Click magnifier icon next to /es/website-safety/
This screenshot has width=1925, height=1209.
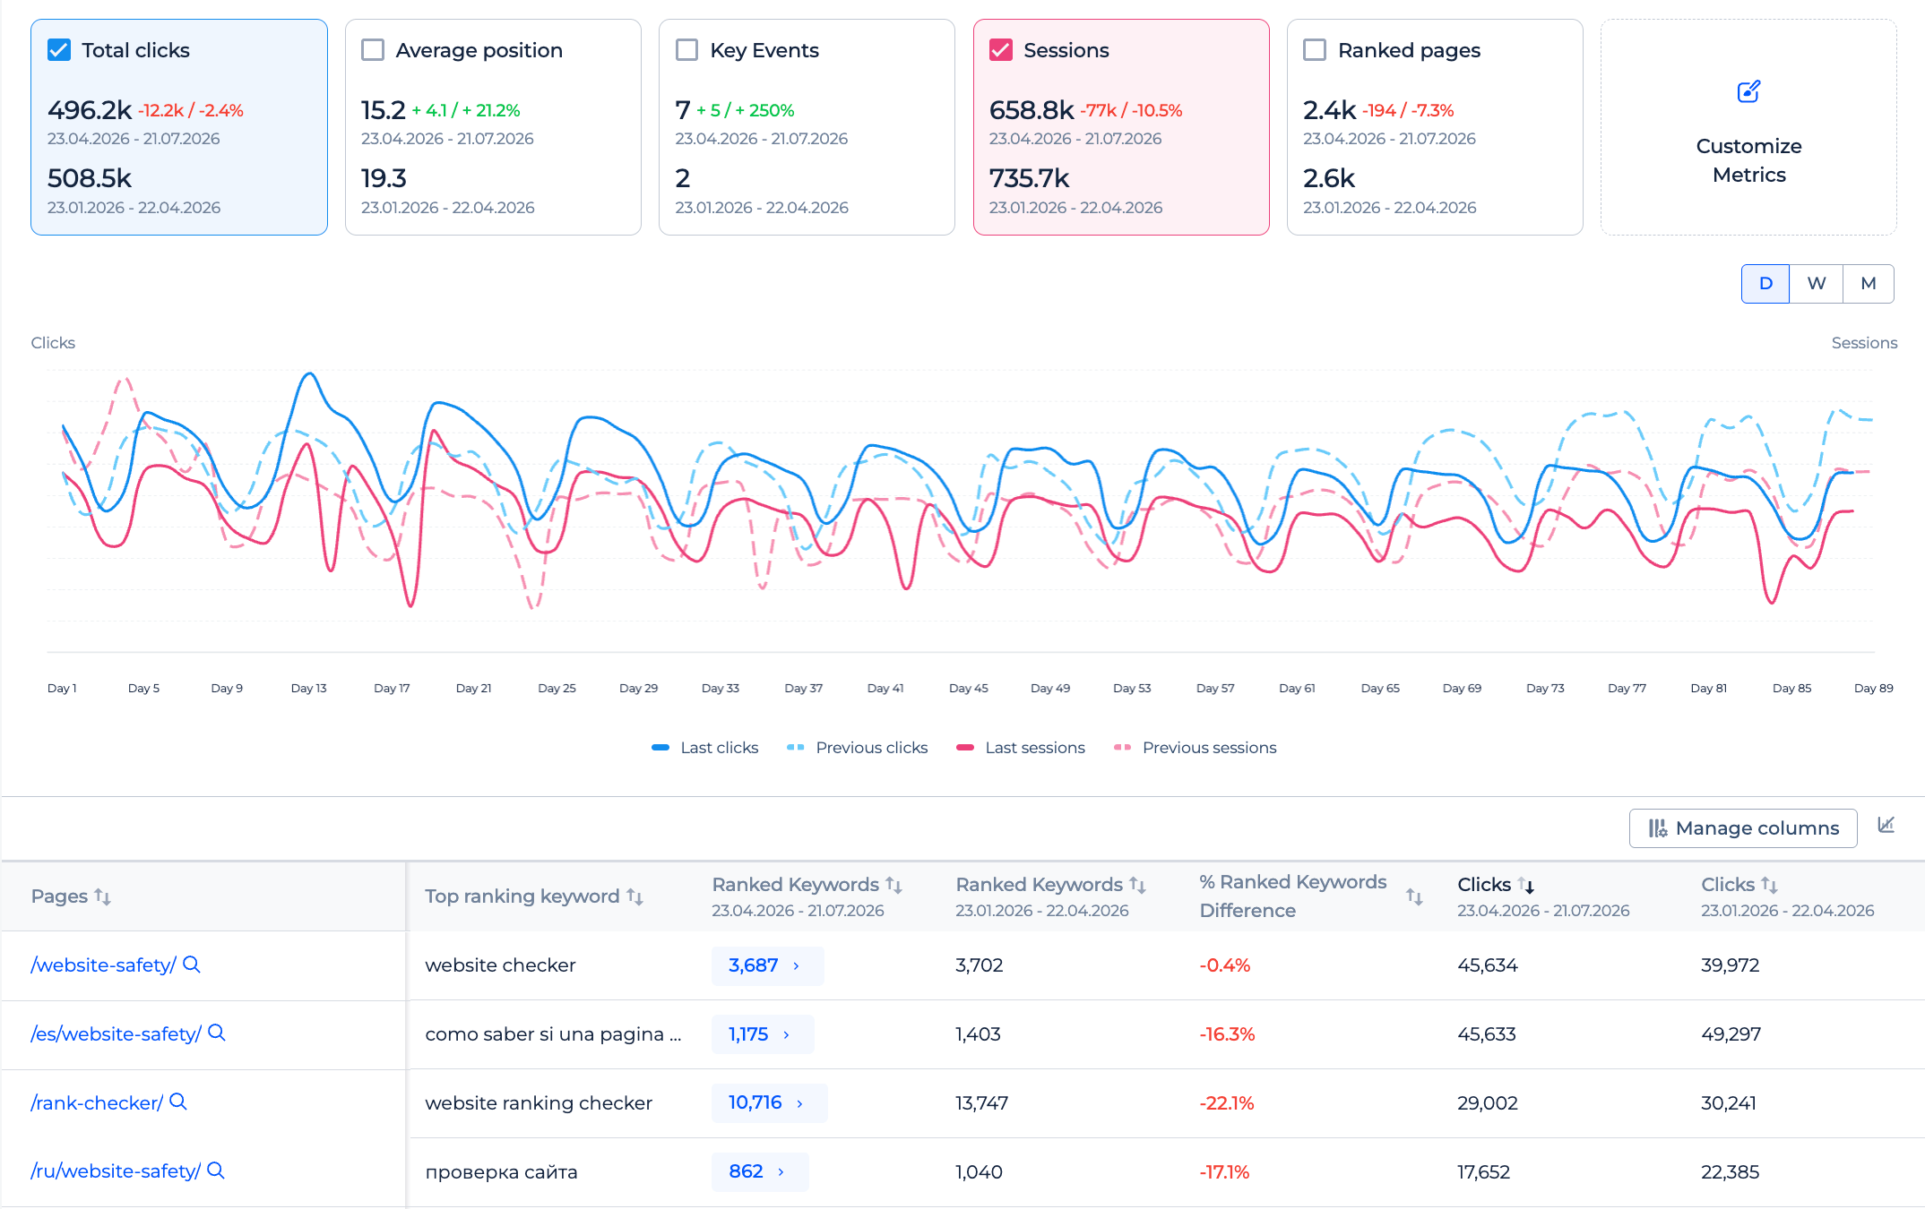coord(217,1033)
